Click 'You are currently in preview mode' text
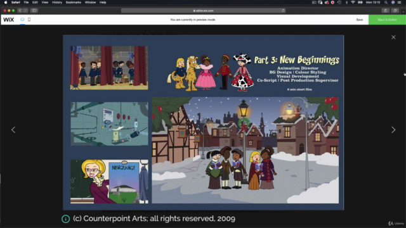The width and height of the screenshot is (406, 228). [x=193, y=20]
